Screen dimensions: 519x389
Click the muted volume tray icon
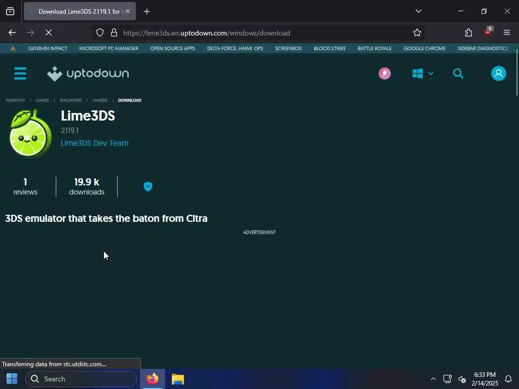[x=462, y=379]
